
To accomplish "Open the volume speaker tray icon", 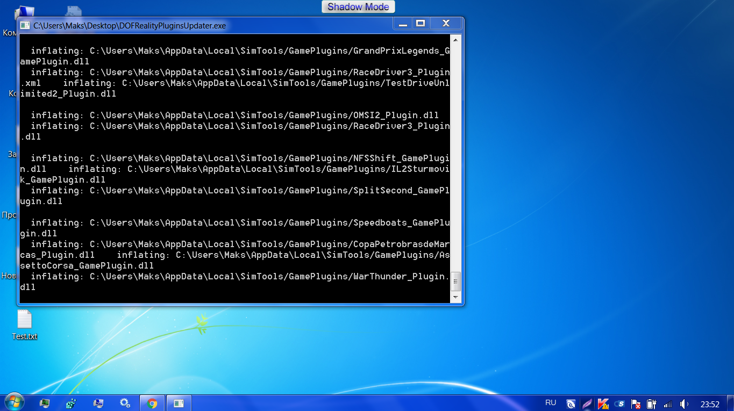I will [x=684, y=403].
